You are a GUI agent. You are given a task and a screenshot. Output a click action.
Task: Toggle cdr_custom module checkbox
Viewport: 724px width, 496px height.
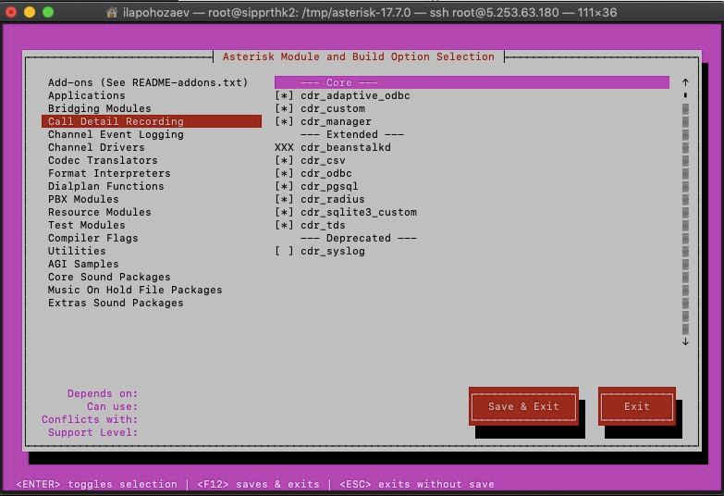click(284, 108)
